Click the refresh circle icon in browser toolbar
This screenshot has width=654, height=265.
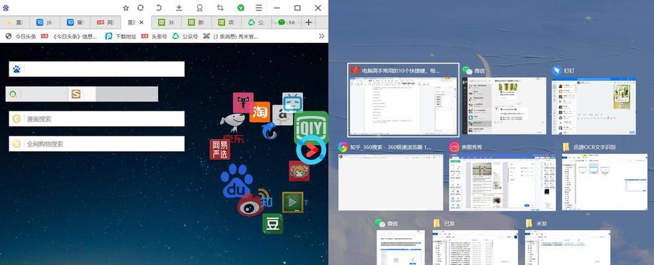tap(141, 8)
